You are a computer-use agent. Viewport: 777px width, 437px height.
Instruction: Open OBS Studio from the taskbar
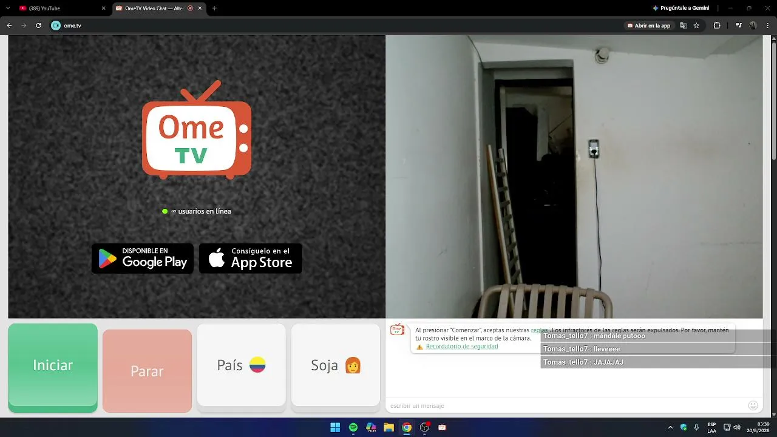pos(425,427)
